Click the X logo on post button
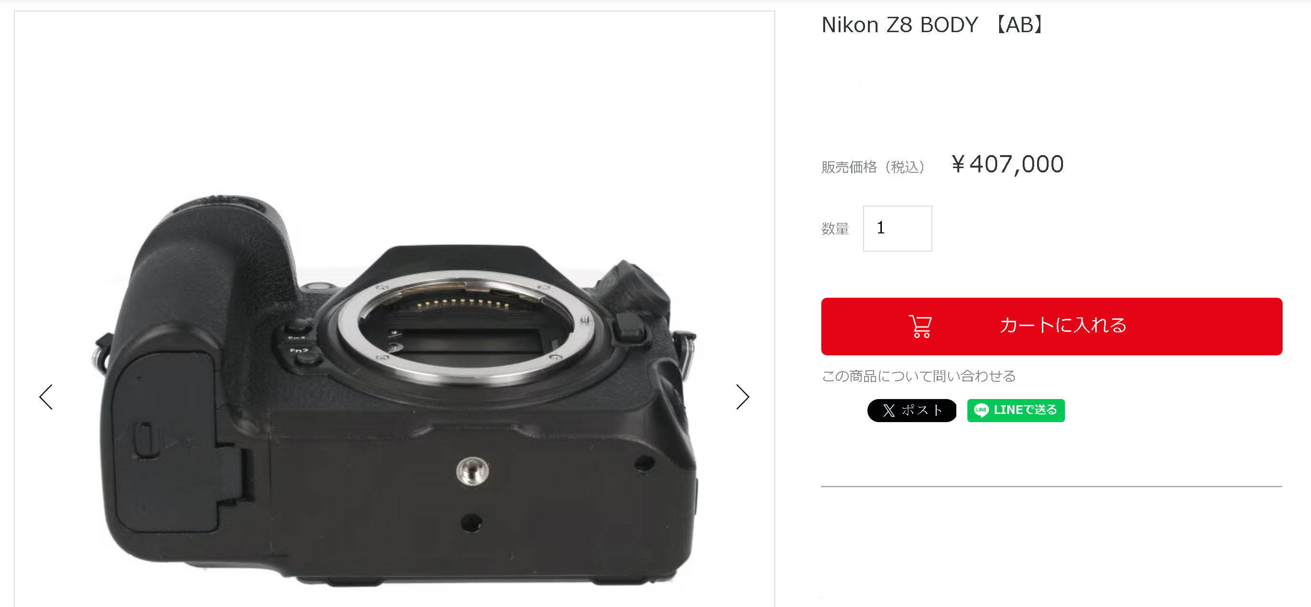This screenshot has width=1311, height=607. 889,411
